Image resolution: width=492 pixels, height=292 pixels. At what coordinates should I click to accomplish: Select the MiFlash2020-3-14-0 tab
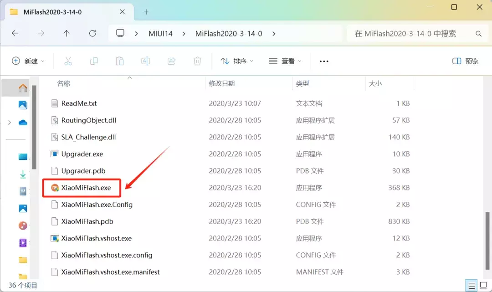tap(69, 12)
